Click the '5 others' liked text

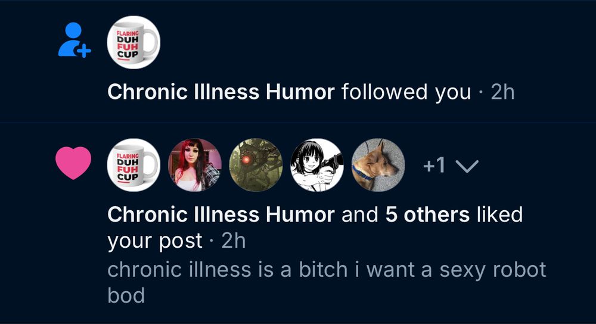427,214
